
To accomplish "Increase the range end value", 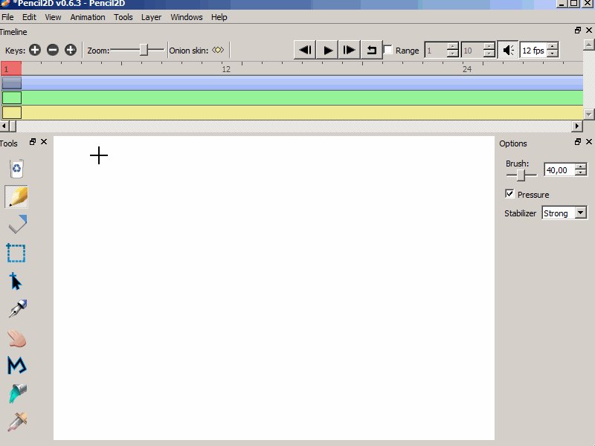I will pos(489,46).
